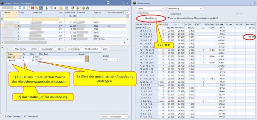Open the Abrechnung dropdown
This screenshot has height=120, width=257.
(185, 9)
